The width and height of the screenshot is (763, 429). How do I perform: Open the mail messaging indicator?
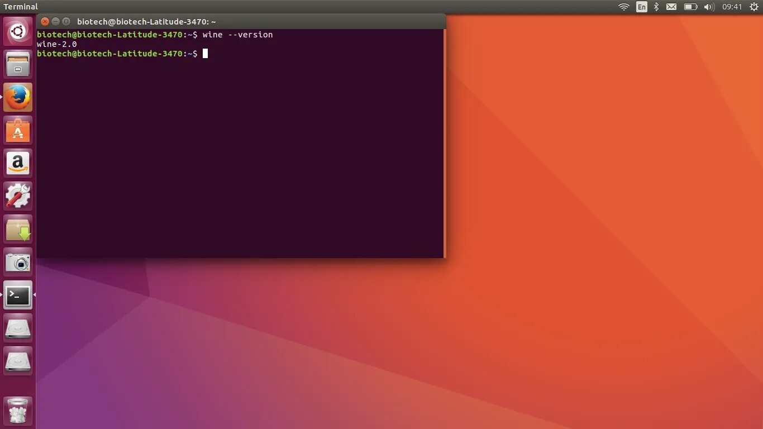pyautogui.click(x=671, y=7)
